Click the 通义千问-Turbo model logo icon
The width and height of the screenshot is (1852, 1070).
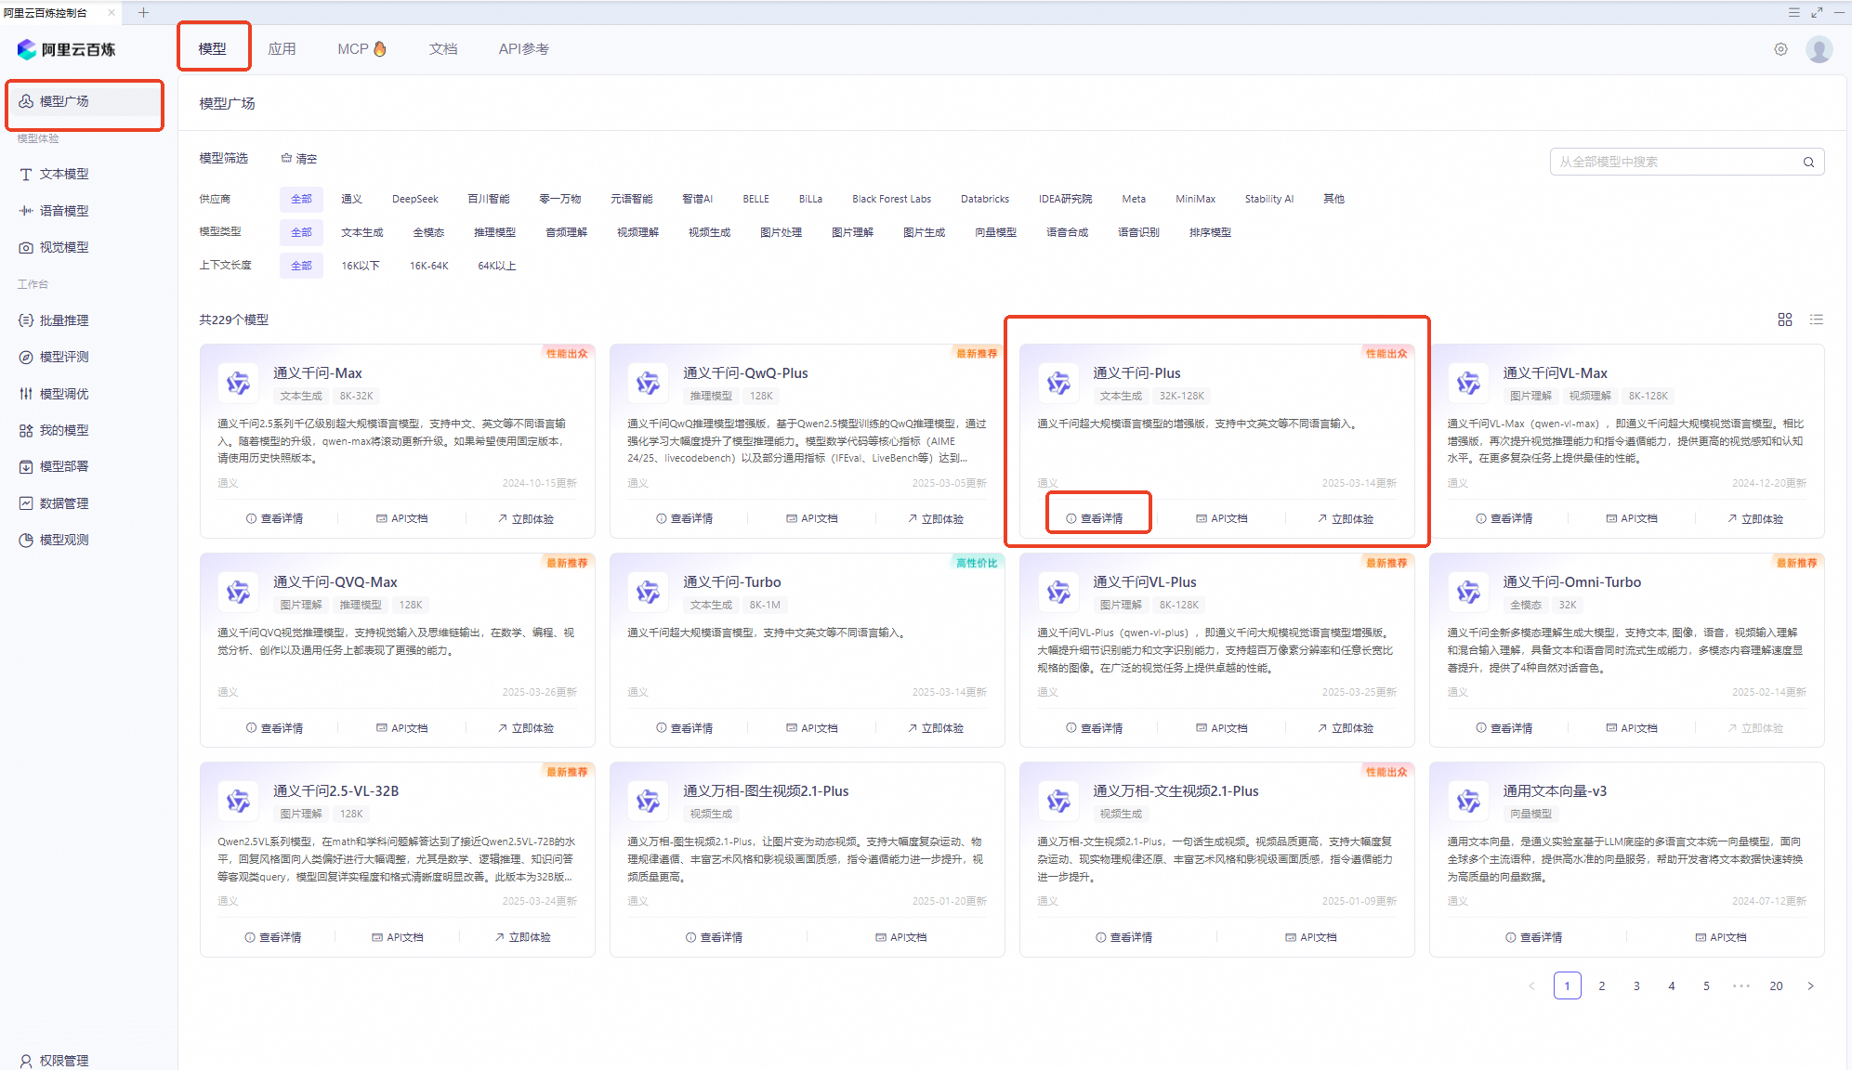pos(648,592)
